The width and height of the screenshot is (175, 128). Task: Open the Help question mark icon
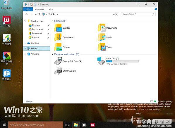click(x=156, y=9)
